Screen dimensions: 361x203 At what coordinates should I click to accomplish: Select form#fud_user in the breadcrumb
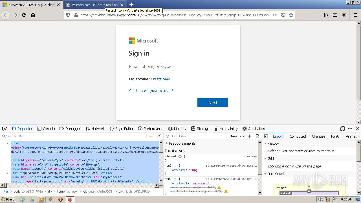tap(67, 191)
